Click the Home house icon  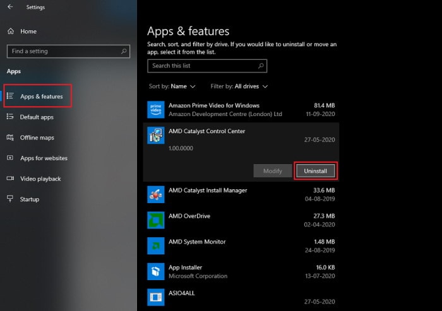[x=11, y=32]
